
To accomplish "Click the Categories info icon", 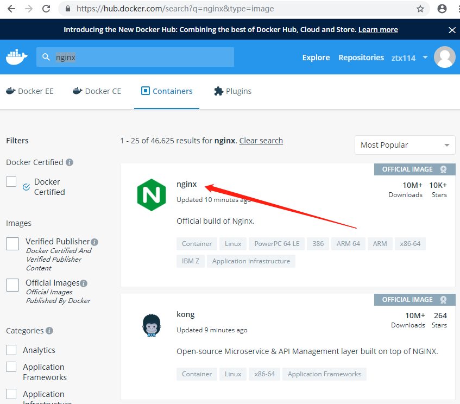I will pyautogui.click(x=49, y=331).
